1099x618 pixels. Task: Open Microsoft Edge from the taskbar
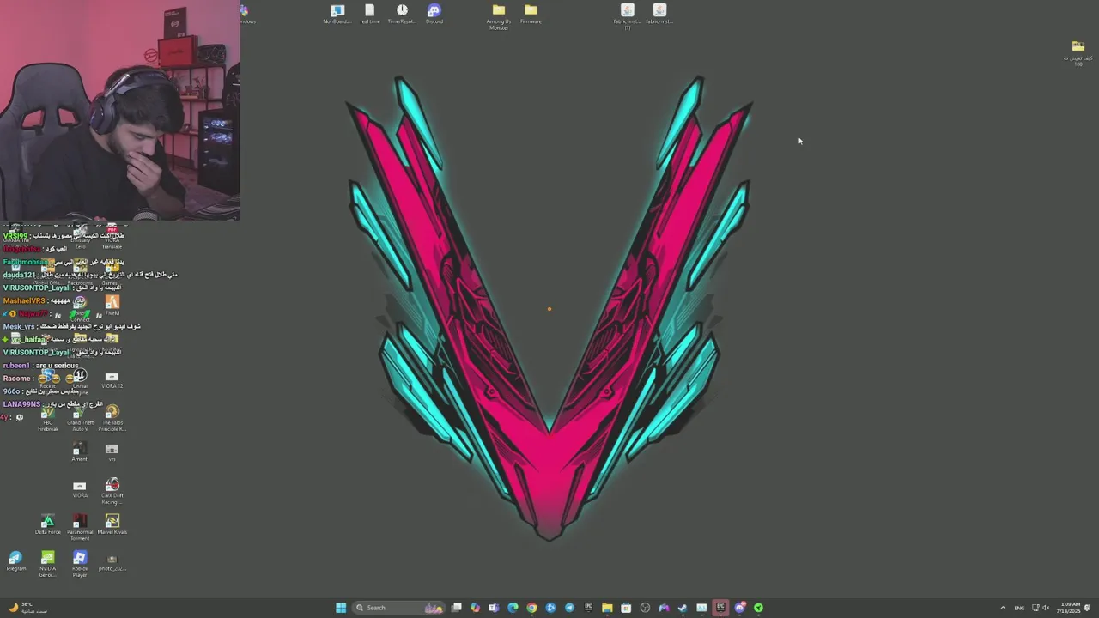point(513,608)
